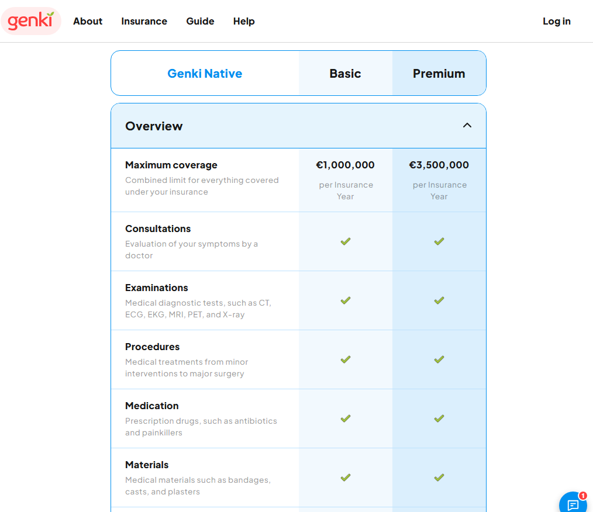Click the Consultations row label

158,229
